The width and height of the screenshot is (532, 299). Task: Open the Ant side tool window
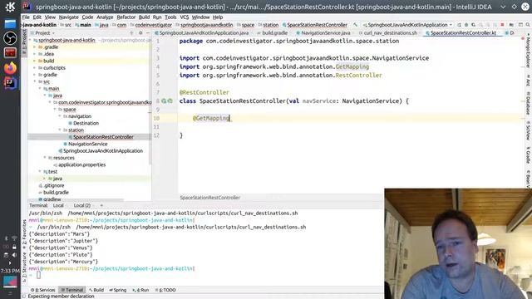pos(529,80)
